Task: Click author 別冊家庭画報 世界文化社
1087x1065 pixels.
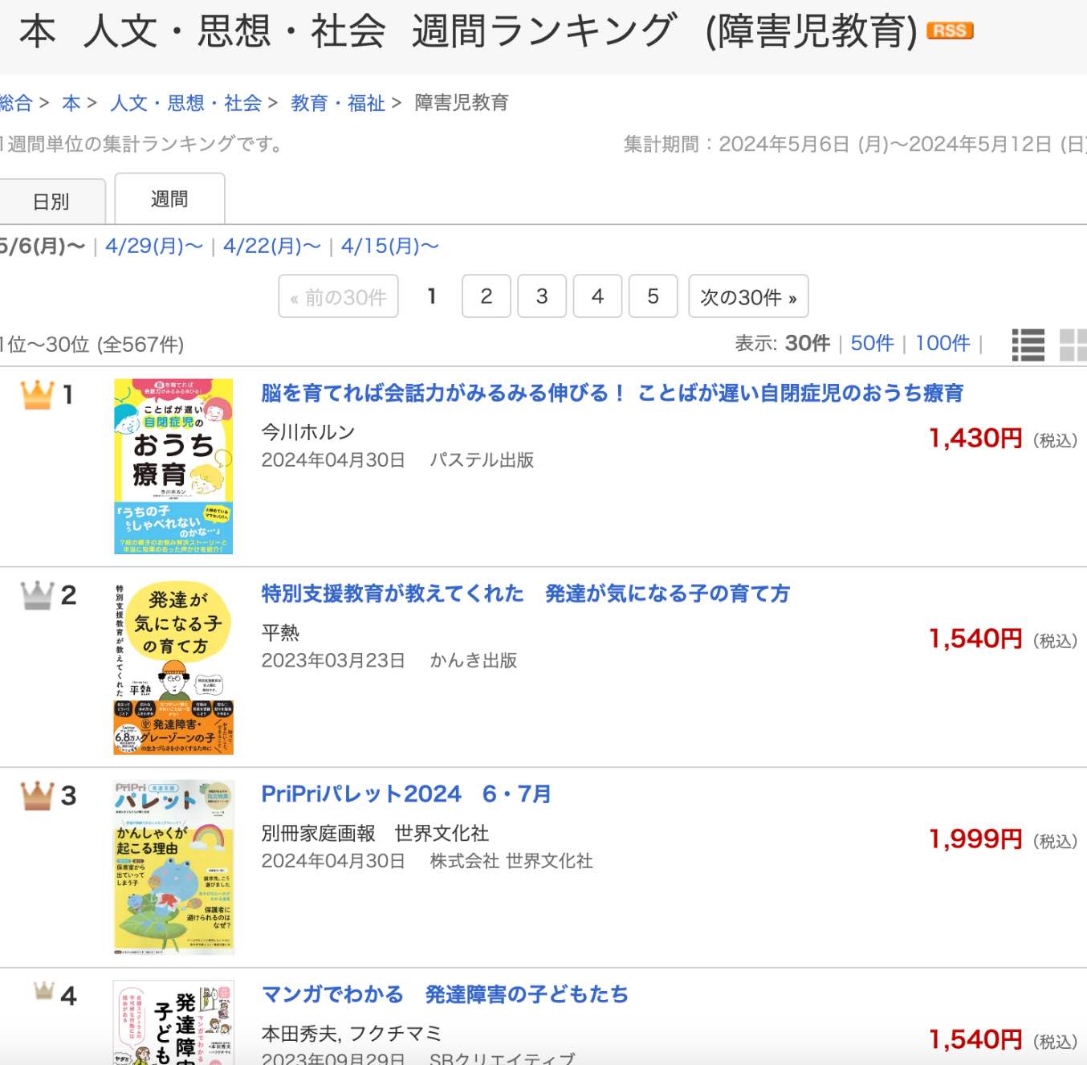Action: tap(375, 833)
